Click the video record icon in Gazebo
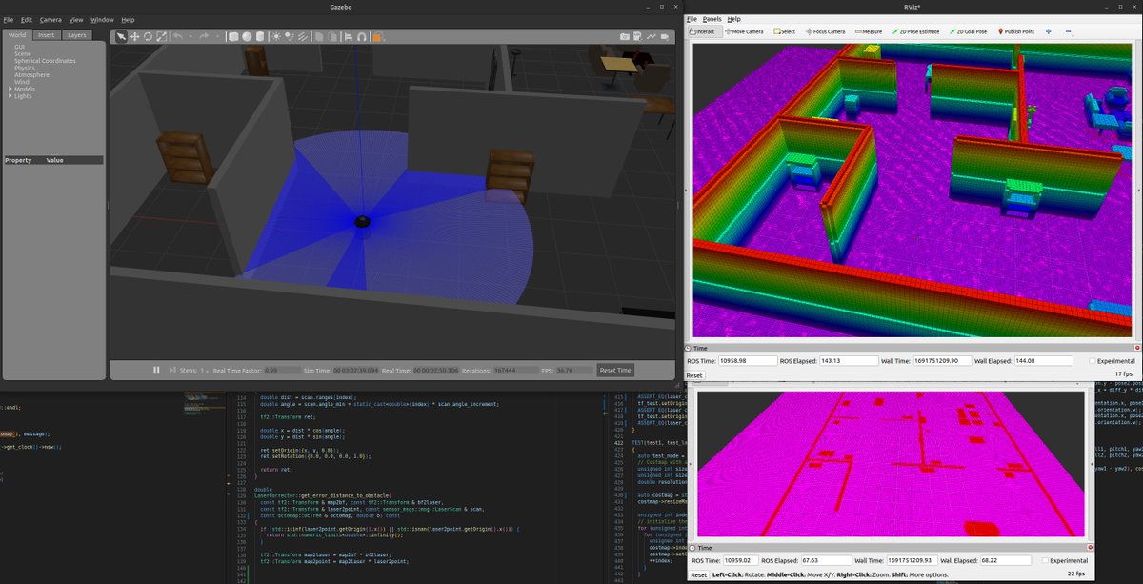This screenshot has width=1143, height=584. click(x=665, y=36)
